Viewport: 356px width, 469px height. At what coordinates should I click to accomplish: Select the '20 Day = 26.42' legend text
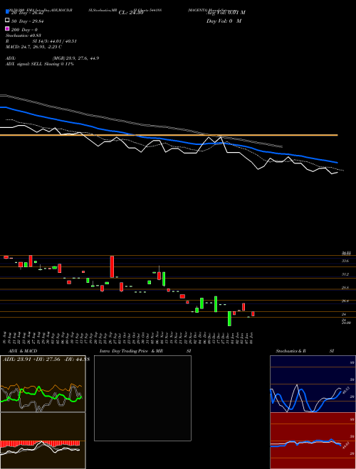(28, 13)
